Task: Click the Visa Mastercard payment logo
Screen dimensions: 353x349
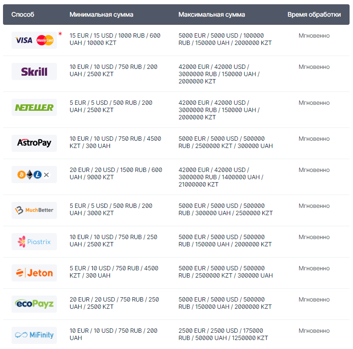Action: coord(34,40)
